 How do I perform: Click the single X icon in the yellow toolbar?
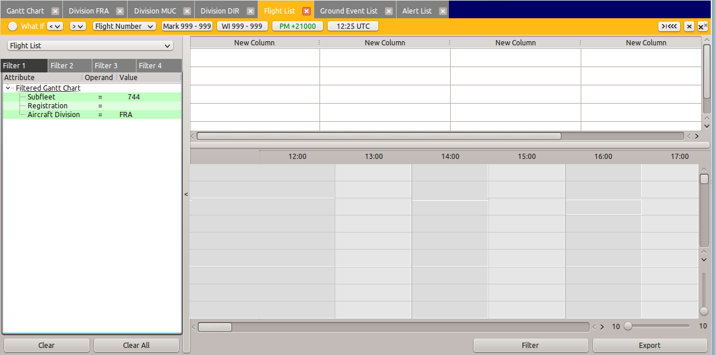(689, 26)
